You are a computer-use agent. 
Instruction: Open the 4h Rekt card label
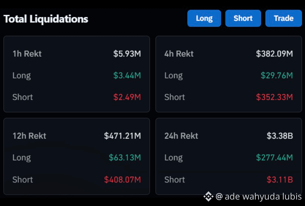pos(179,54)
